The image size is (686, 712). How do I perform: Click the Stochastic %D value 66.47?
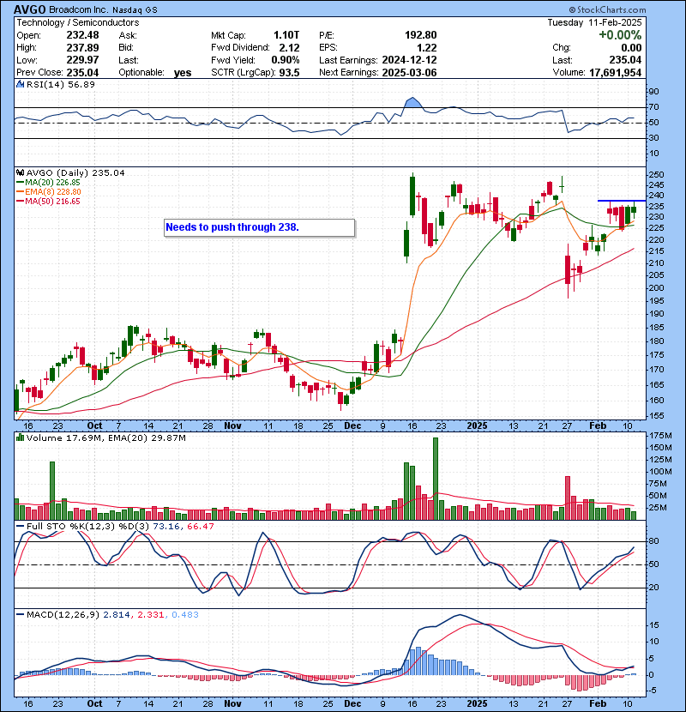coord(200,527)
